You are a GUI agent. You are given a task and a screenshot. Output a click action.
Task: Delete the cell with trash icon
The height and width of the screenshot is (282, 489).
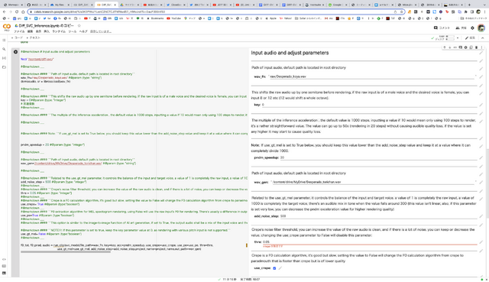[476, 47]
